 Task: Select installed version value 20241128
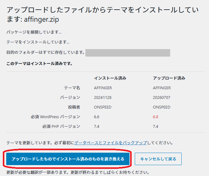coord(102,98)
